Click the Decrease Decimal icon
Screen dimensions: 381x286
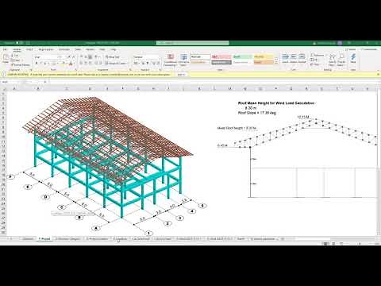pyautogui.click(x=158, y=64)
